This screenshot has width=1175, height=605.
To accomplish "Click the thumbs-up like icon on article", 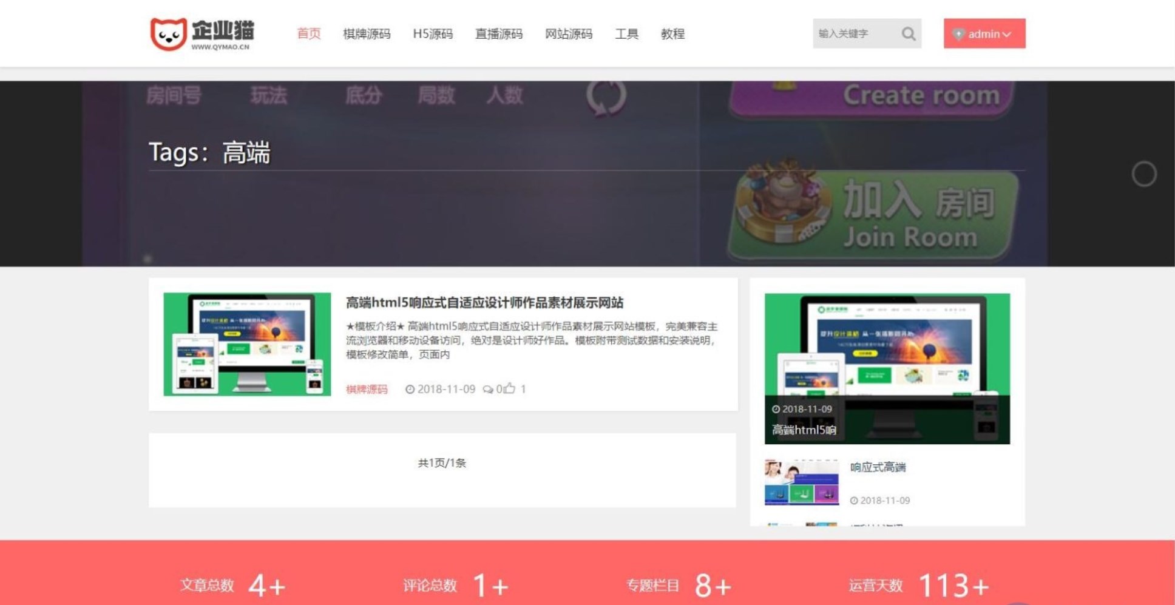I will (509, 388).
